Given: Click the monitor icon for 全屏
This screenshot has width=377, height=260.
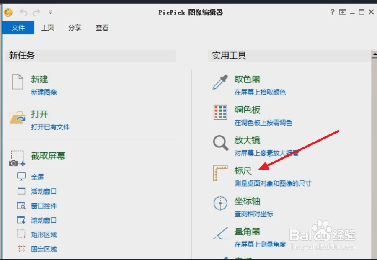Looking at the screenshot, I should [21, 177].
